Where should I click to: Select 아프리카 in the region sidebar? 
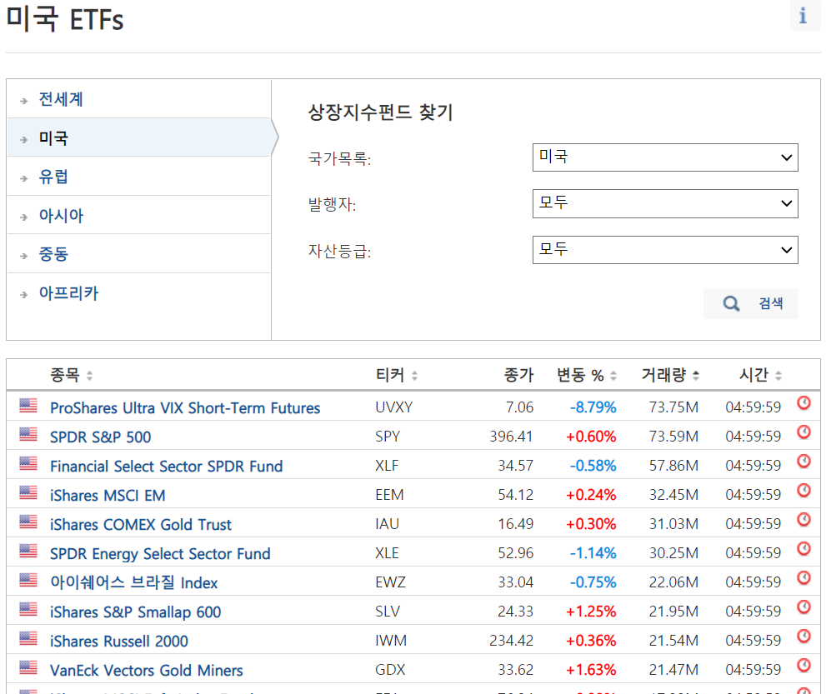pos(68,292)
